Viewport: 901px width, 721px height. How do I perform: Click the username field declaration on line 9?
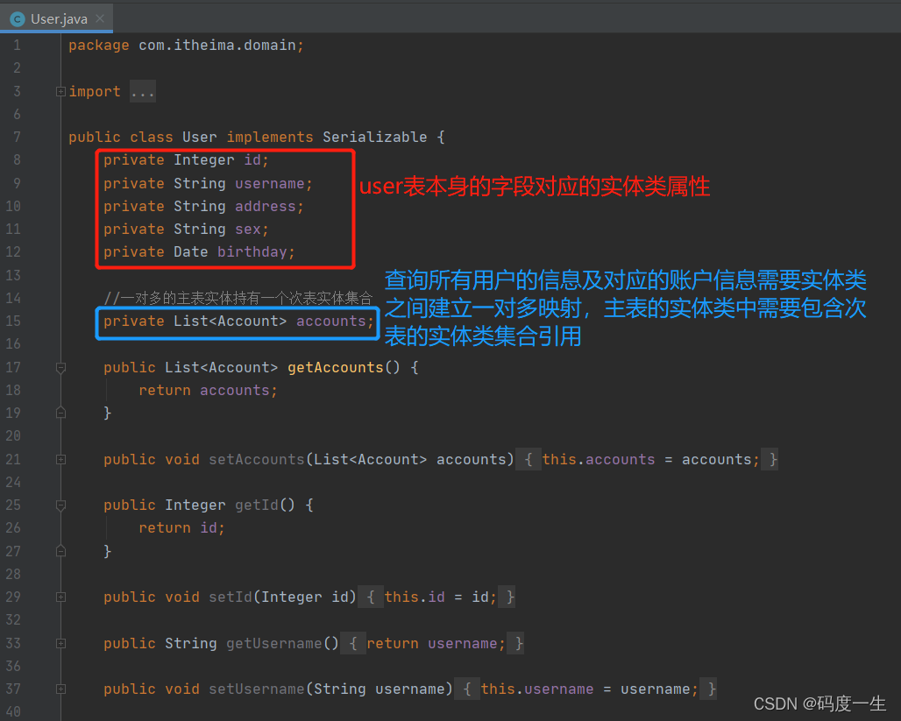coord(269,184)
